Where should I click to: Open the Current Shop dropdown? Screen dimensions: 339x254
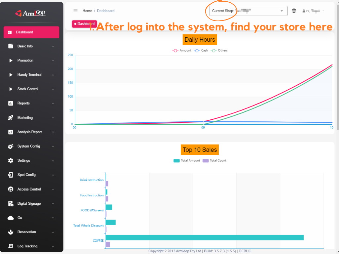click(x=248, y=11)
